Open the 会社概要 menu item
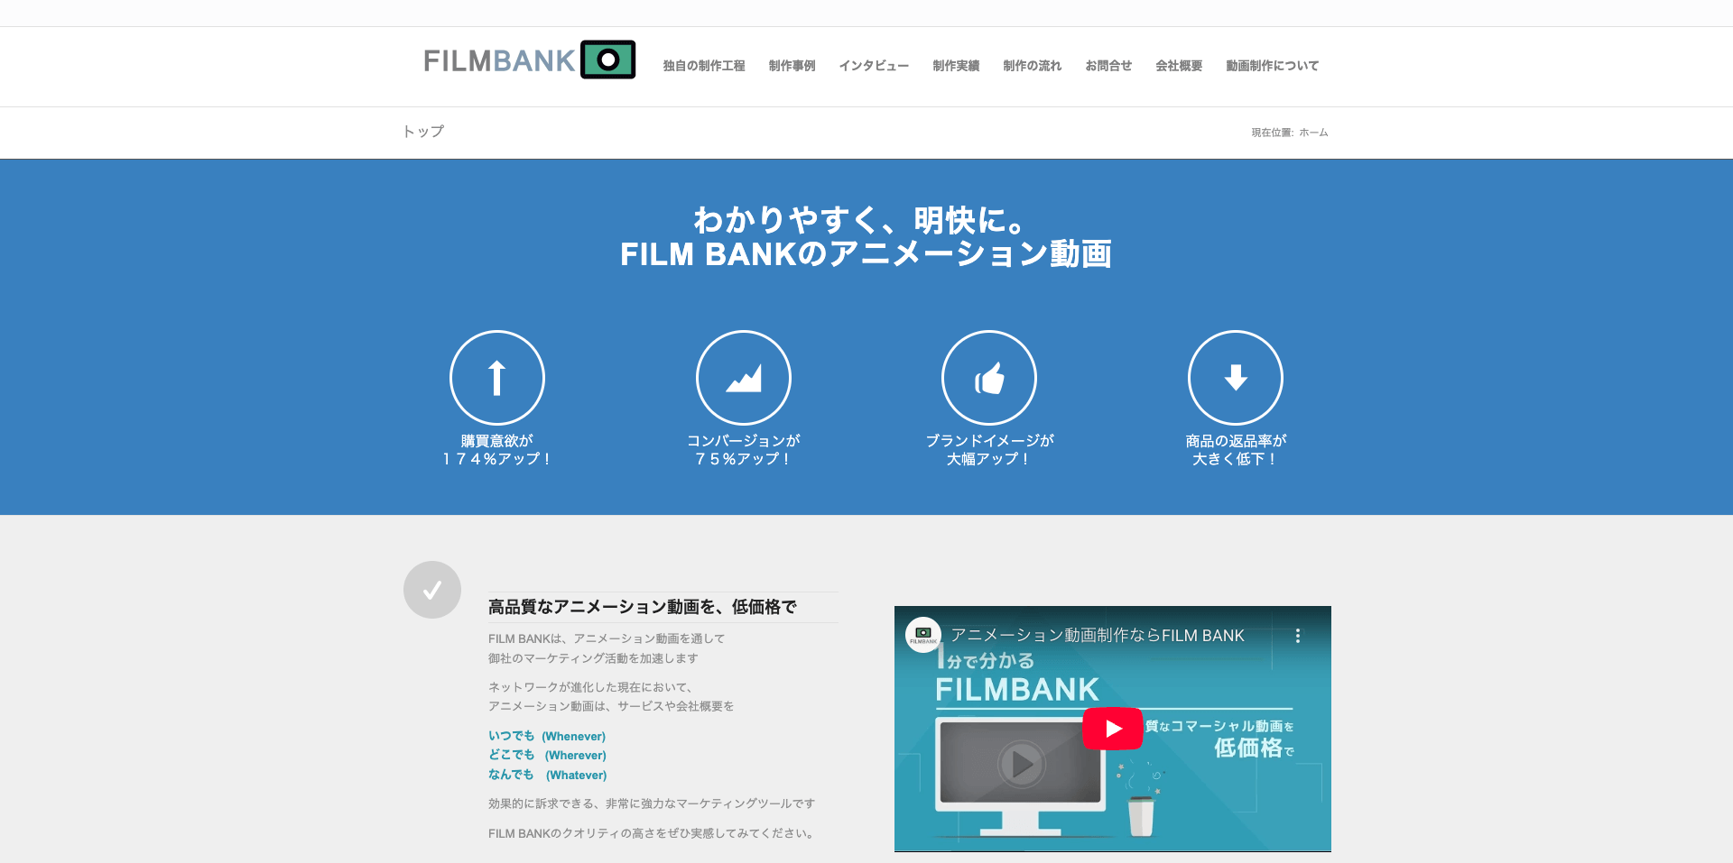This screenshot has height=863, width=1733. 1179,66
